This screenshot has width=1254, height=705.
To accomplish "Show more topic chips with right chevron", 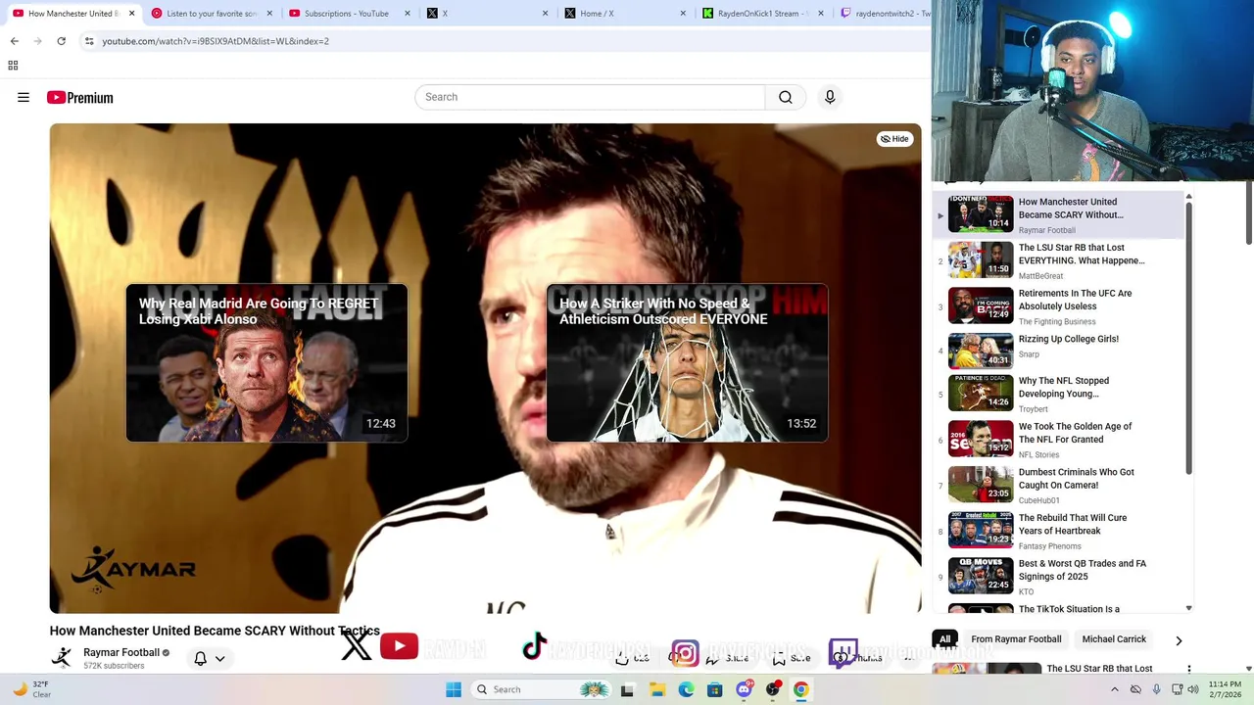I will 1179,640.
